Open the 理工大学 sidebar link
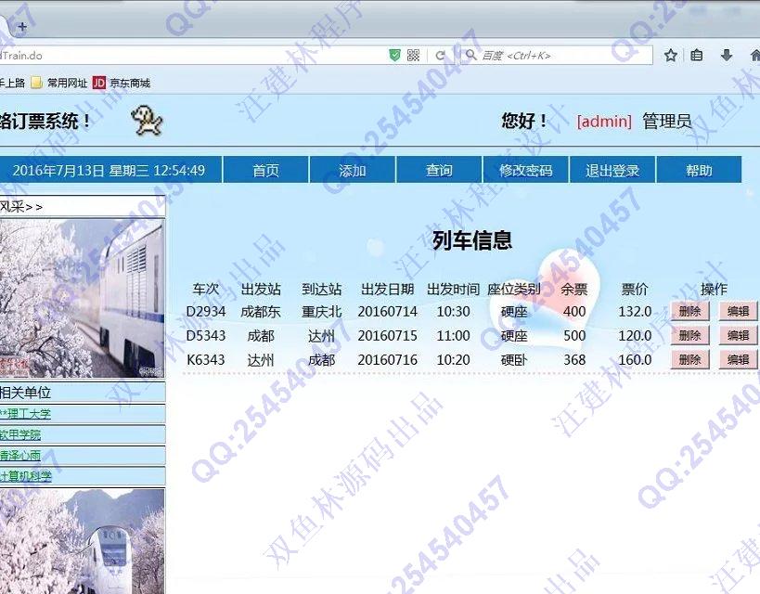Image resolution: width=760 pixels, height=594 pixels. pyautogui.click(x=26, y=414)
